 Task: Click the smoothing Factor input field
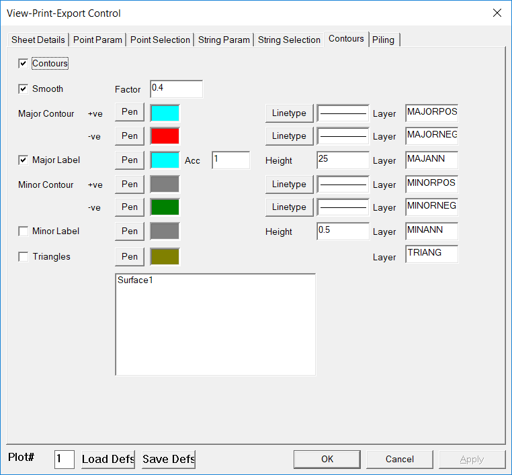176,89
